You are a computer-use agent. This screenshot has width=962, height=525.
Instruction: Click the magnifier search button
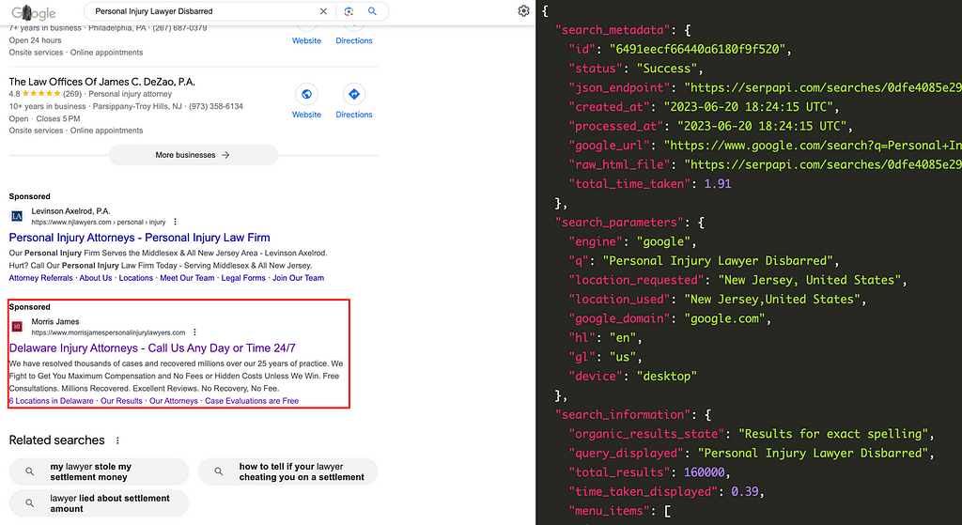(x=372, y=11)
